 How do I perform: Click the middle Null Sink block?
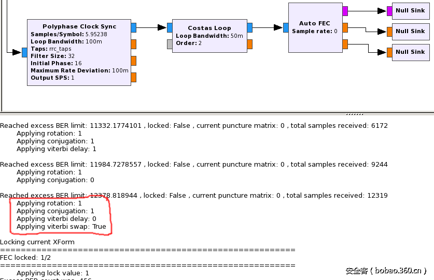tap(410, 31)
